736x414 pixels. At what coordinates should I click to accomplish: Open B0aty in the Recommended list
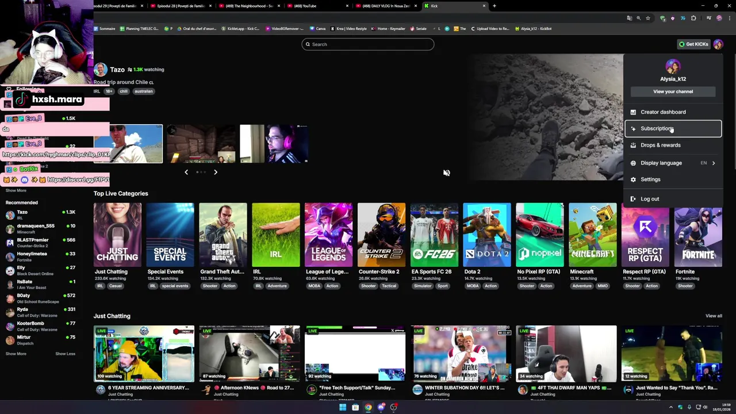[x=40, y=298]
